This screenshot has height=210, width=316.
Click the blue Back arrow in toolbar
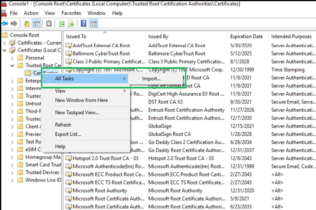[5, 24]
